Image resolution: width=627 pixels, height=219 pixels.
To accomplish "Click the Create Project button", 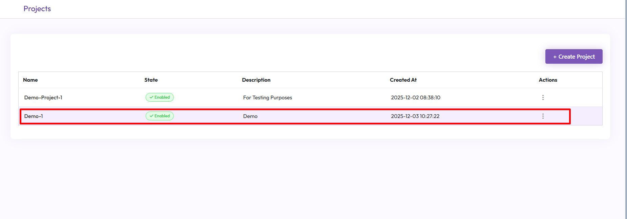I will click(573, 57).
